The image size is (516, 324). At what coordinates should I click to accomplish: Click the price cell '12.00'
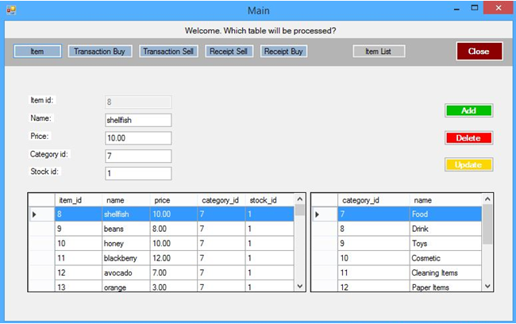pyautogui.click(x=173, y=258)
